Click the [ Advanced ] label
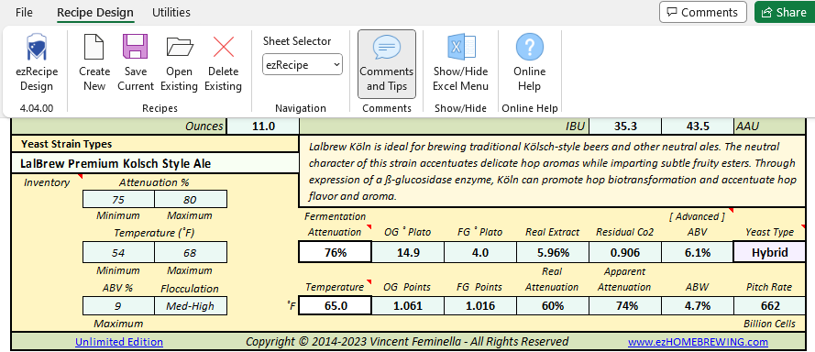This screenshot has width=815, height=352. (x=697, y=216)
